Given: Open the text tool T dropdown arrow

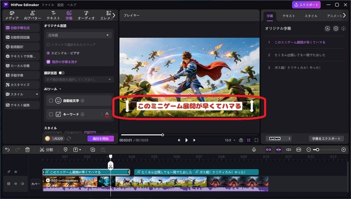Looking at the screenshot, I should pyautogui.click(x=80, y=150).
